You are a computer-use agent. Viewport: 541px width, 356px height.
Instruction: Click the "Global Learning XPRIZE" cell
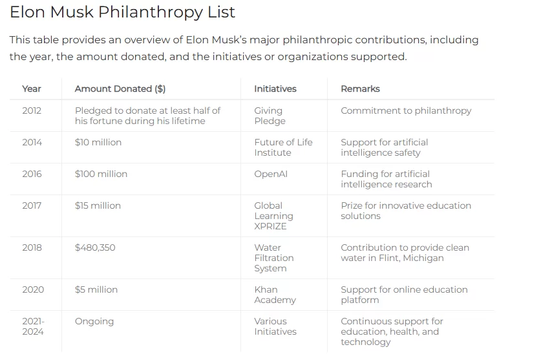pos(273,216)
